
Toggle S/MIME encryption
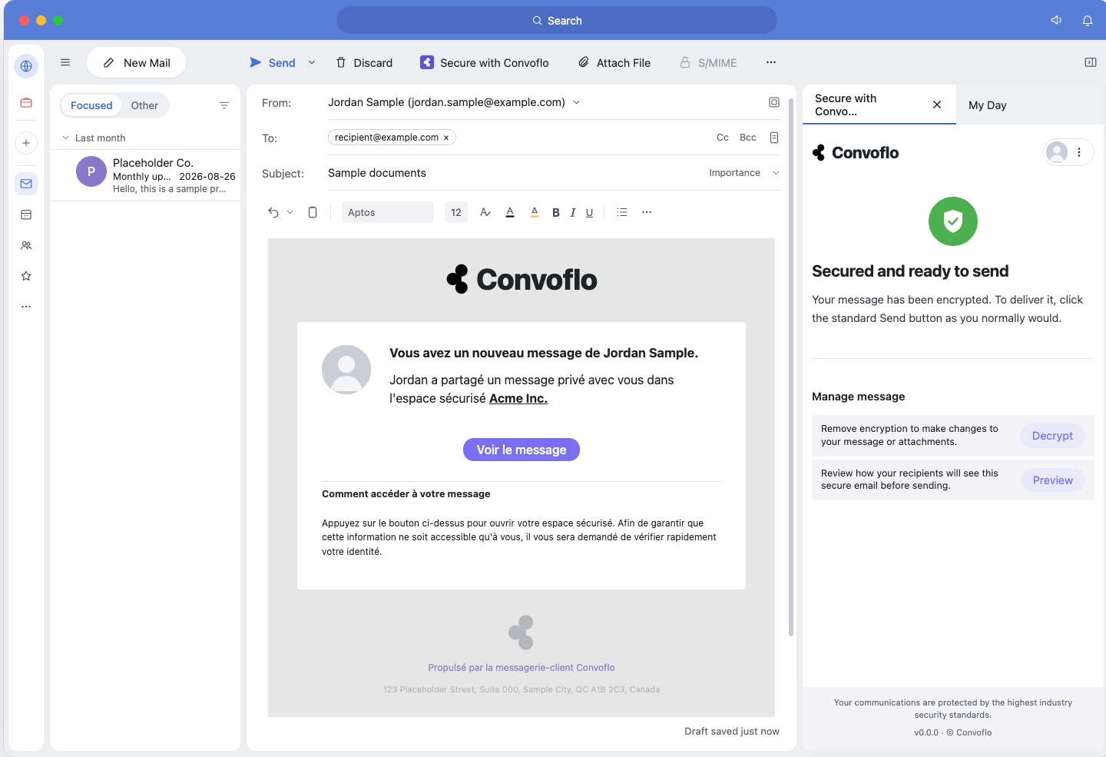(708, 62)
